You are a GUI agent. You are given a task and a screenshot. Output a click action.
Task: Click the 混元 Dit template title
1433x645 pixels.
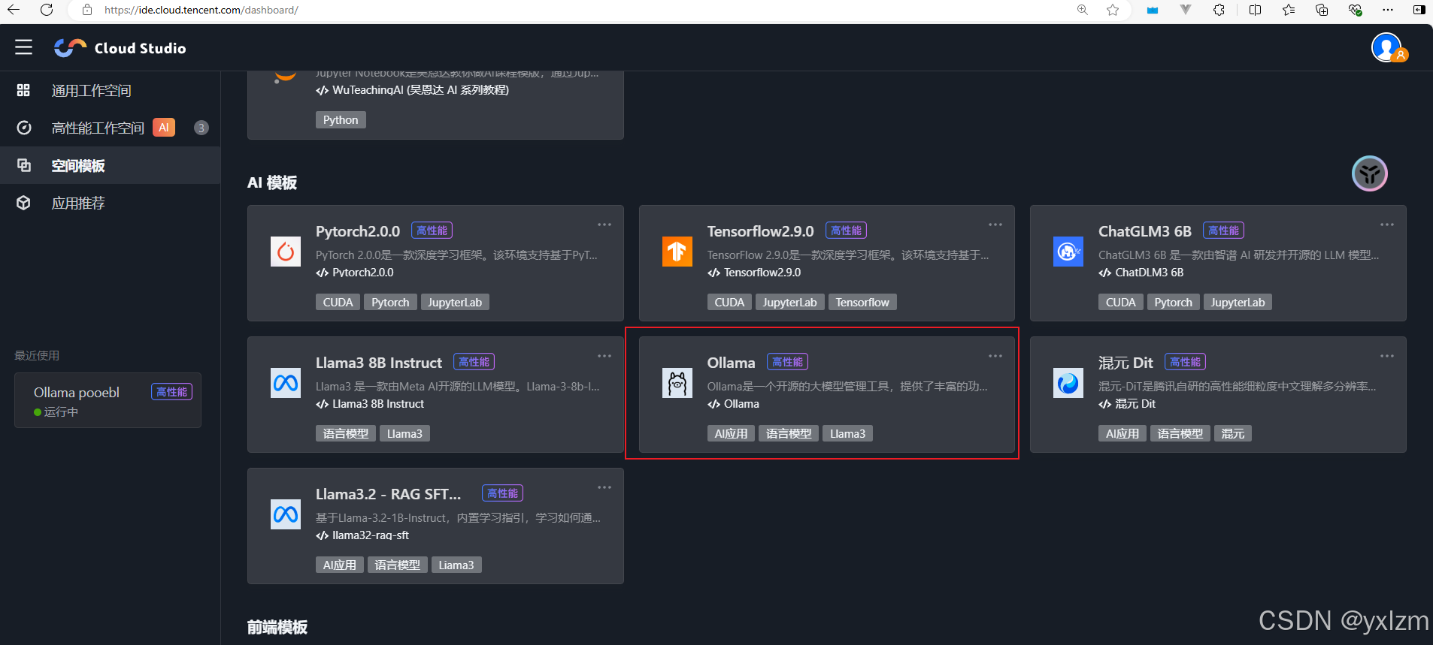(x=1125, y=363)
